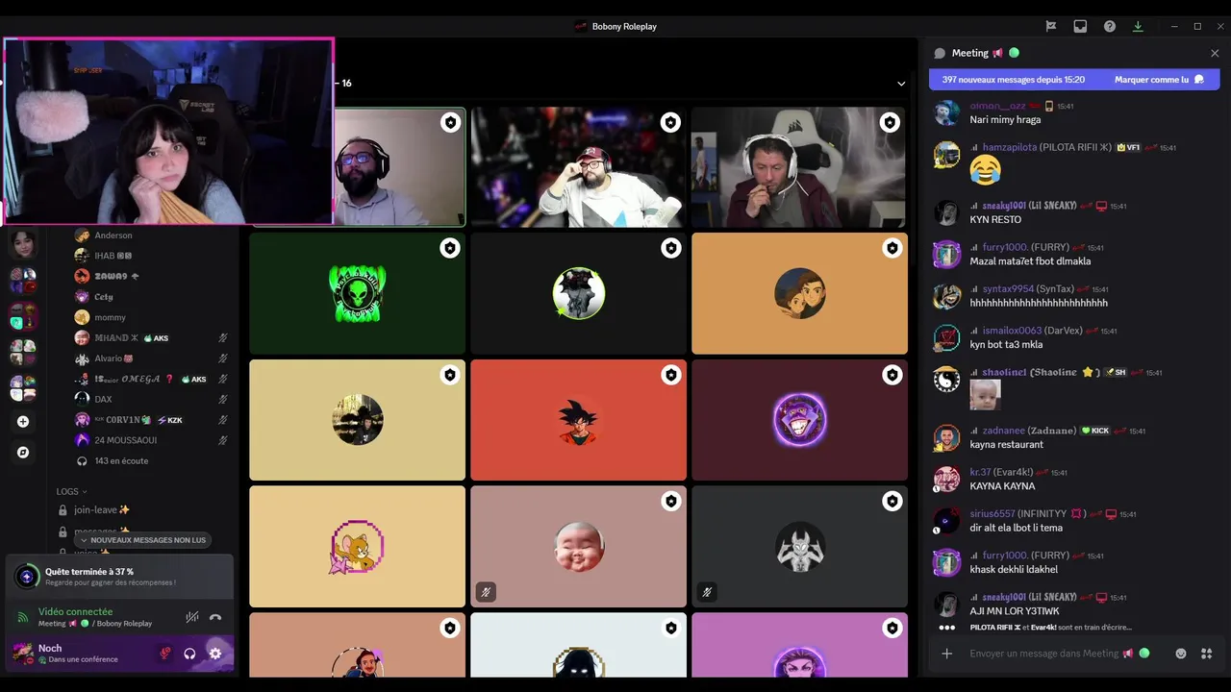Image resolution: width=1231 pixels, height=692 pixels.
Task: Open baby image posted by shaoline1
Action: point(985,394)
